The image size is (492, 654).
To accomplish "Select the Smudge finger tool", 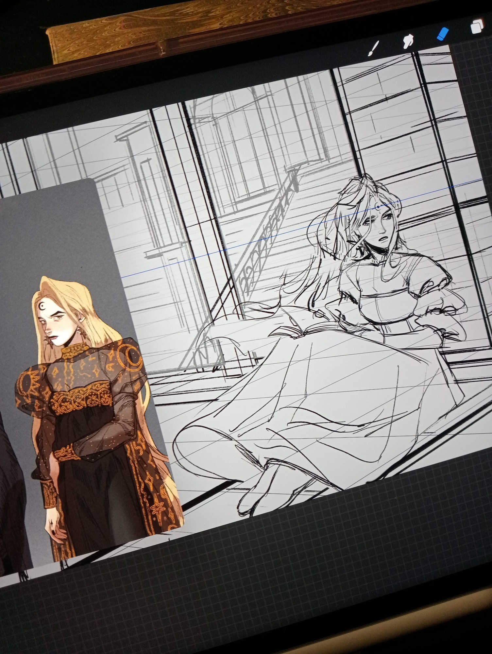I will (x=408, y=41).
